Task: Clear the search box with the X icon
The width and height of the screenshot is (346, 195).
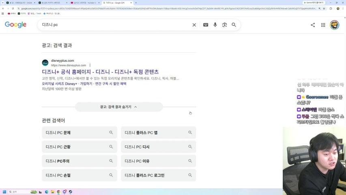Action: [x=194, y=25]
